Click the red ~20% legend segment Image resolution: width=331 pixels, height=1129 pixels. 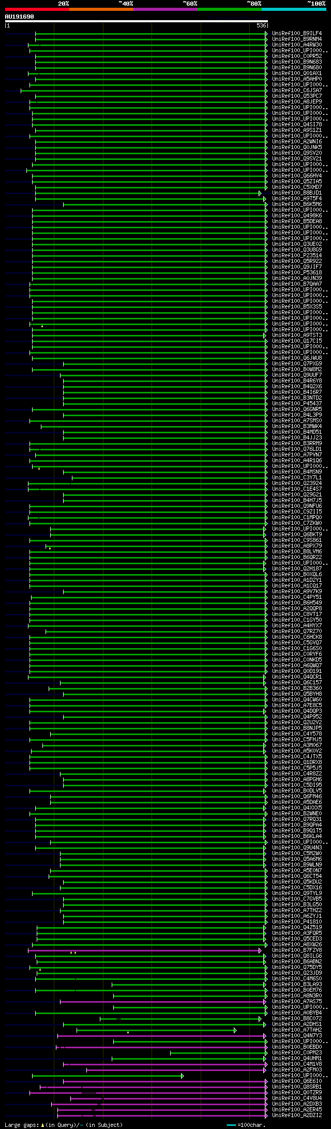[x=37, y=9]
